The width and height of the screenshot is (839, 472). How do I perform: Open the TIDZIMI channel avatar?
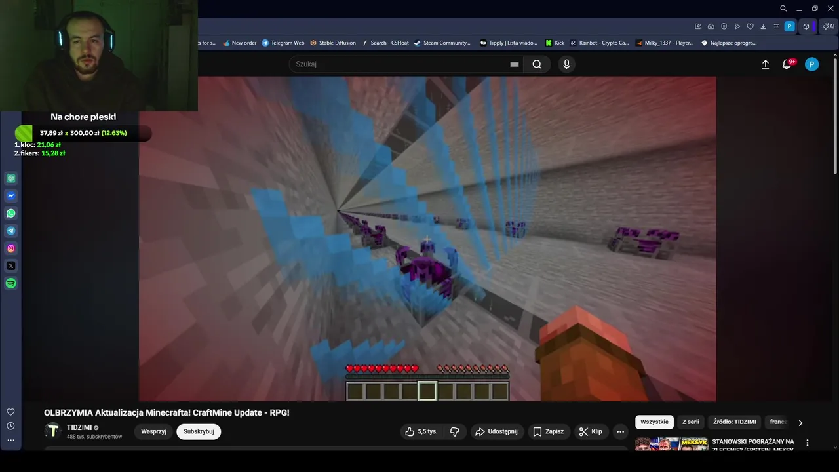(53, 431)
